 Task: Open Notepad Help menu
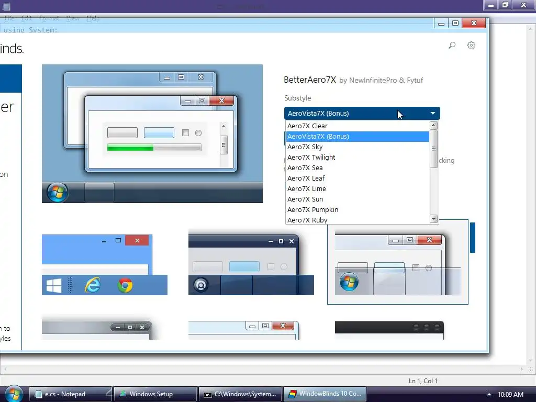coord(93,18)
